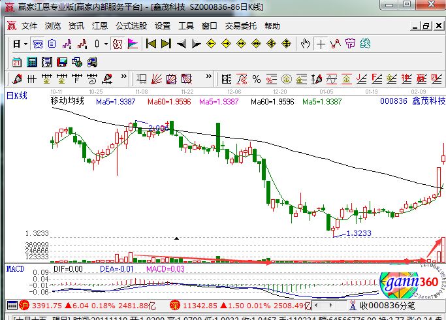Expand hidden drawing tools via leftmost » chevron
446x320 pixels.
tap(124, 79)
